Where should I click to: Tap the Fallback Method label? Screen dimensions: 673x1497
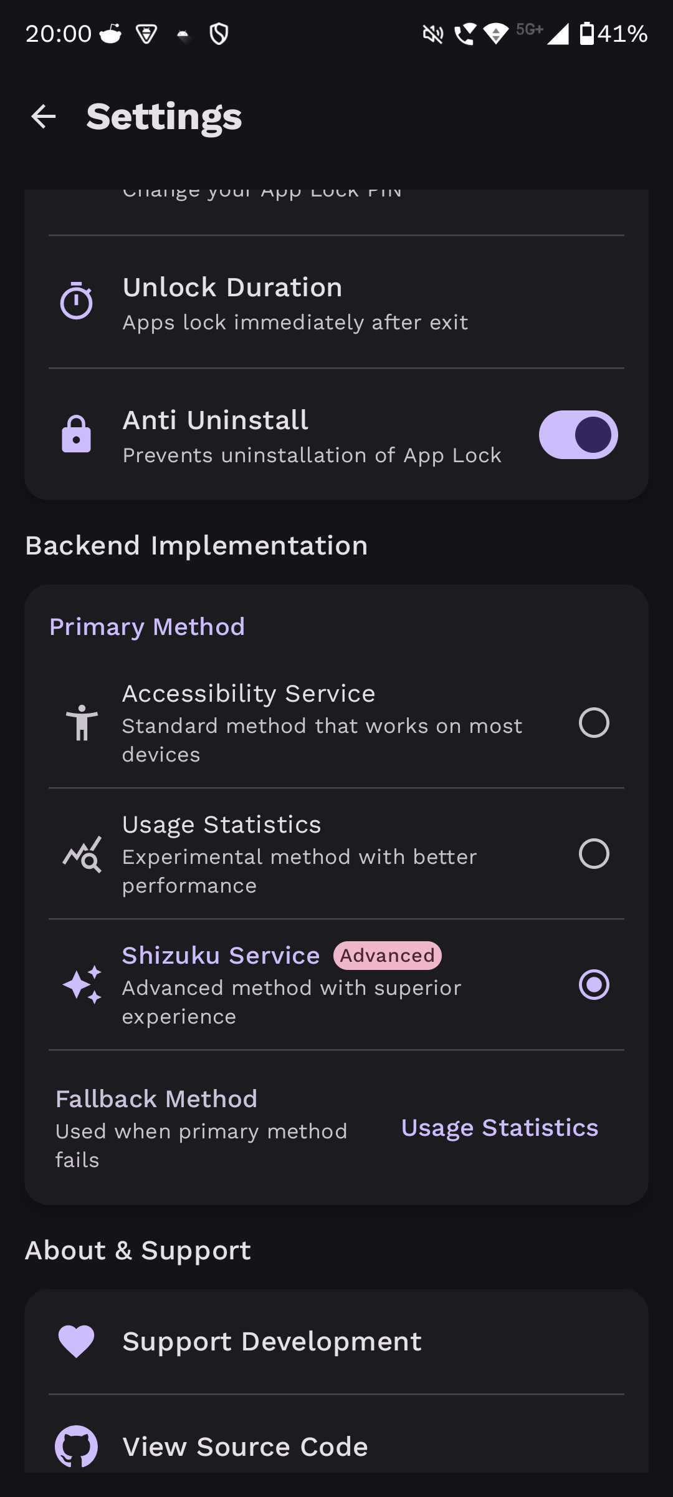[156, 1099]
